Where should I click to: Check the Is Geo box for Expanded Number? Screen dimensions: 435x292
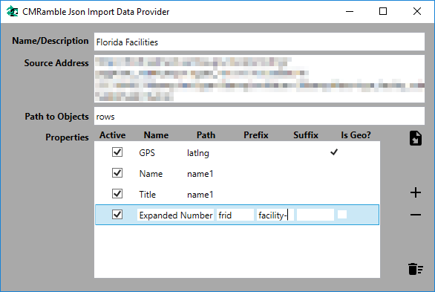coord(342,215)
